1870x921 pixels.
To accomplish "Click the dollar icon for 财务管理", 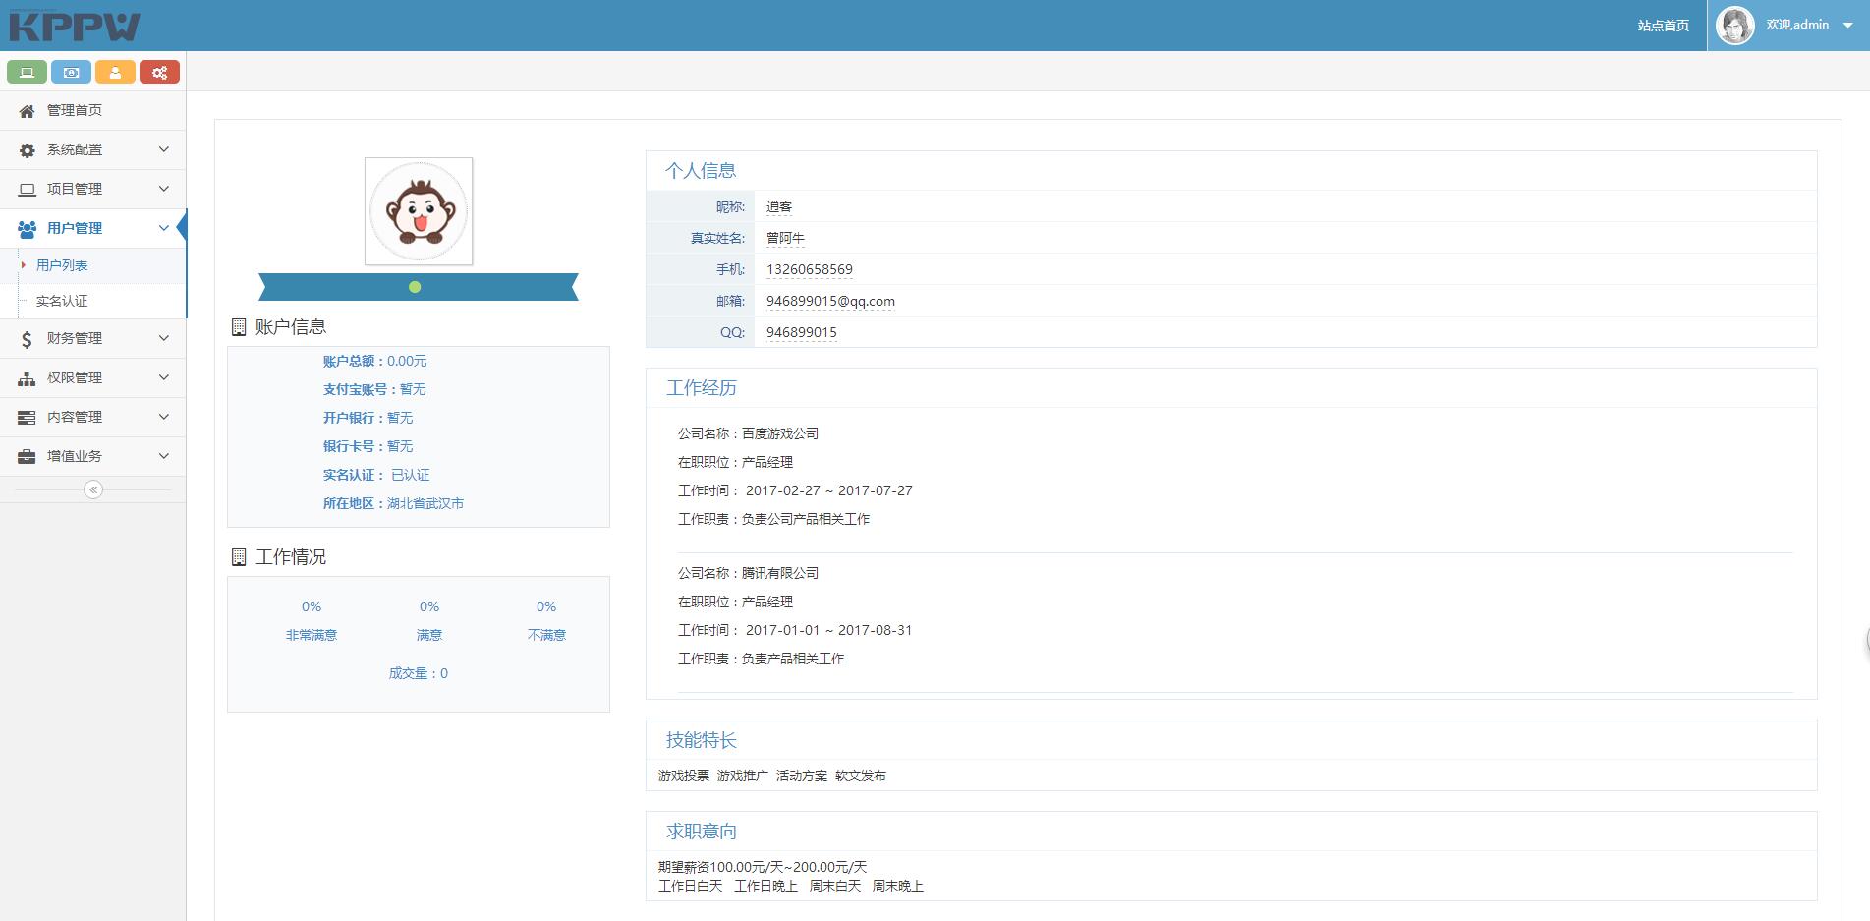I will (x=27, y=339).
